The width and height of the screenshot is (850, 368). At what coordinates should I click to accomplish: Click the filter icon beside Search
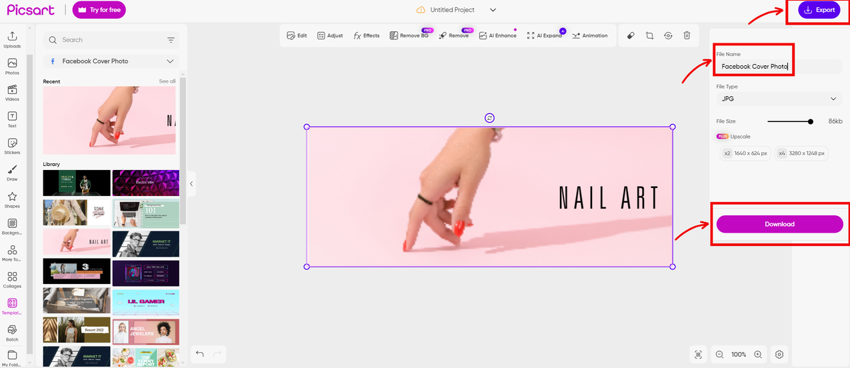[x=171, y=40]
